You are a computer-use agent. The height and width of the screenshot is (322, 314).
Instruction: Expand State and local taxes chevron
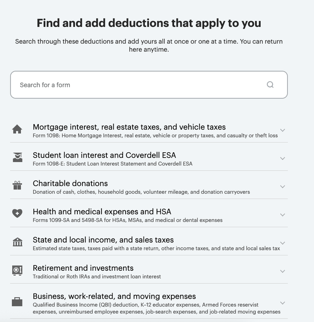[x=282, y=243]
